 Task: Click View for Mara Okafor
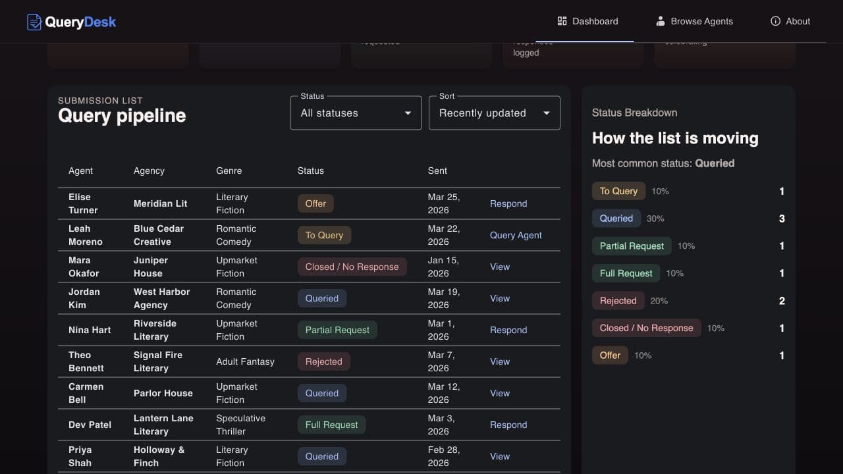pyautogui.click(x=500, y=267)
